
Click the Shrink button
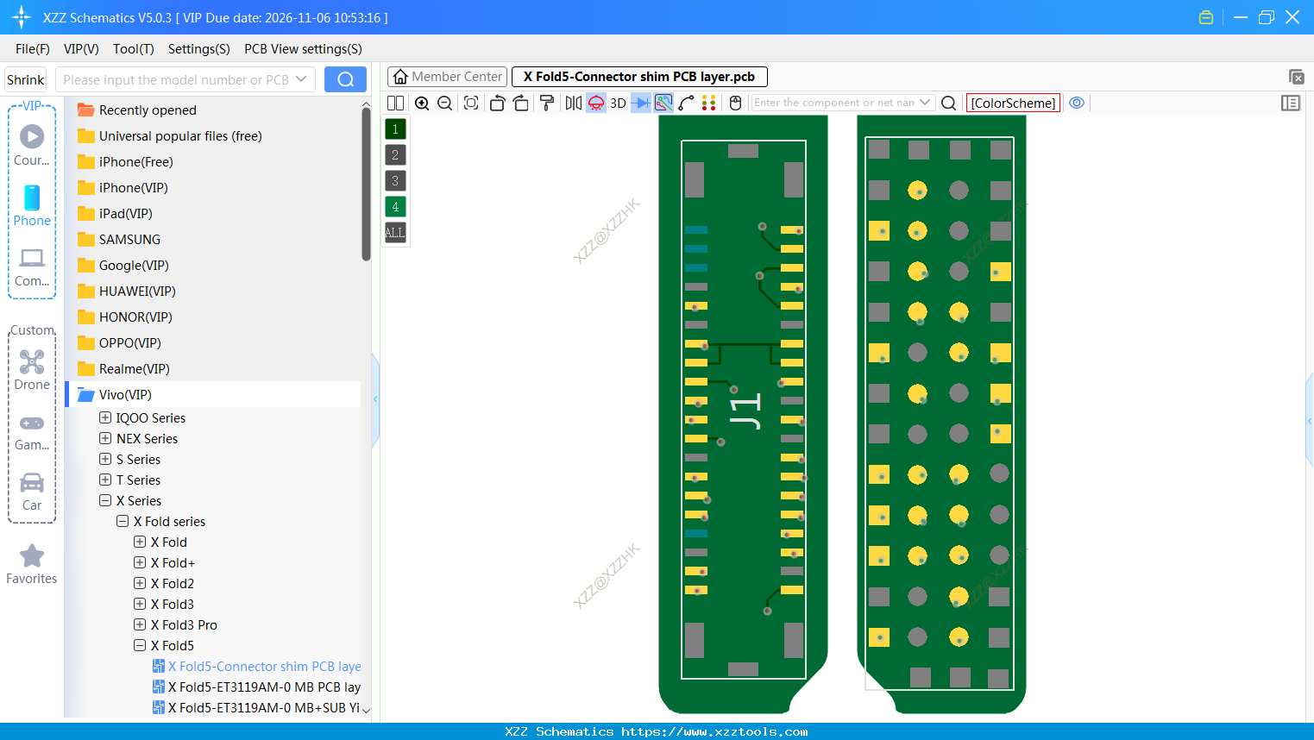click(25, 78)
